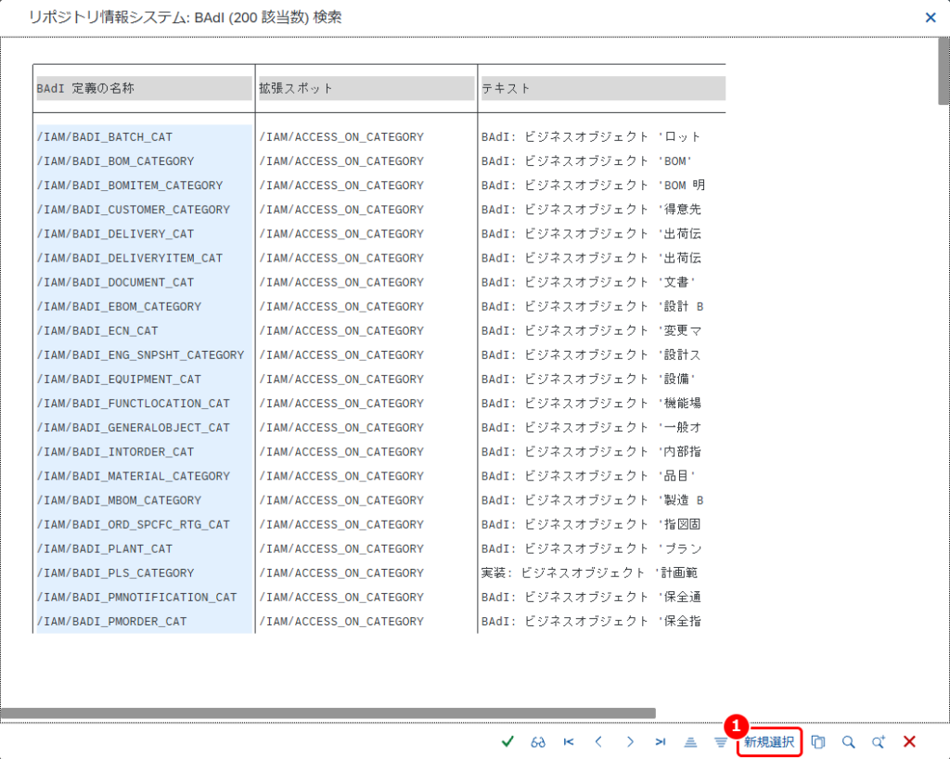Go to previous page using left chevron
Screen dimensions: 950x759
[x=598, y=741]
